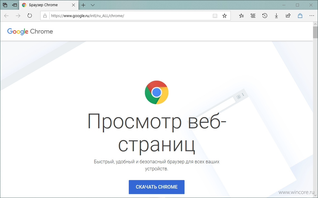This screenshot has width=318, height=198.
Task: Open the Downloads icon
Action: click(x=276, y=16)
